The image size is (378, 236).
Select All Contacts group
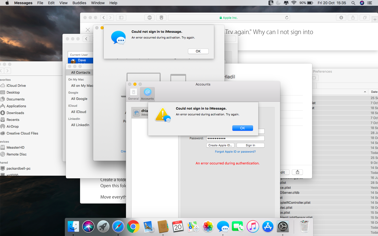pyautogui.click(x=81, y=72)
